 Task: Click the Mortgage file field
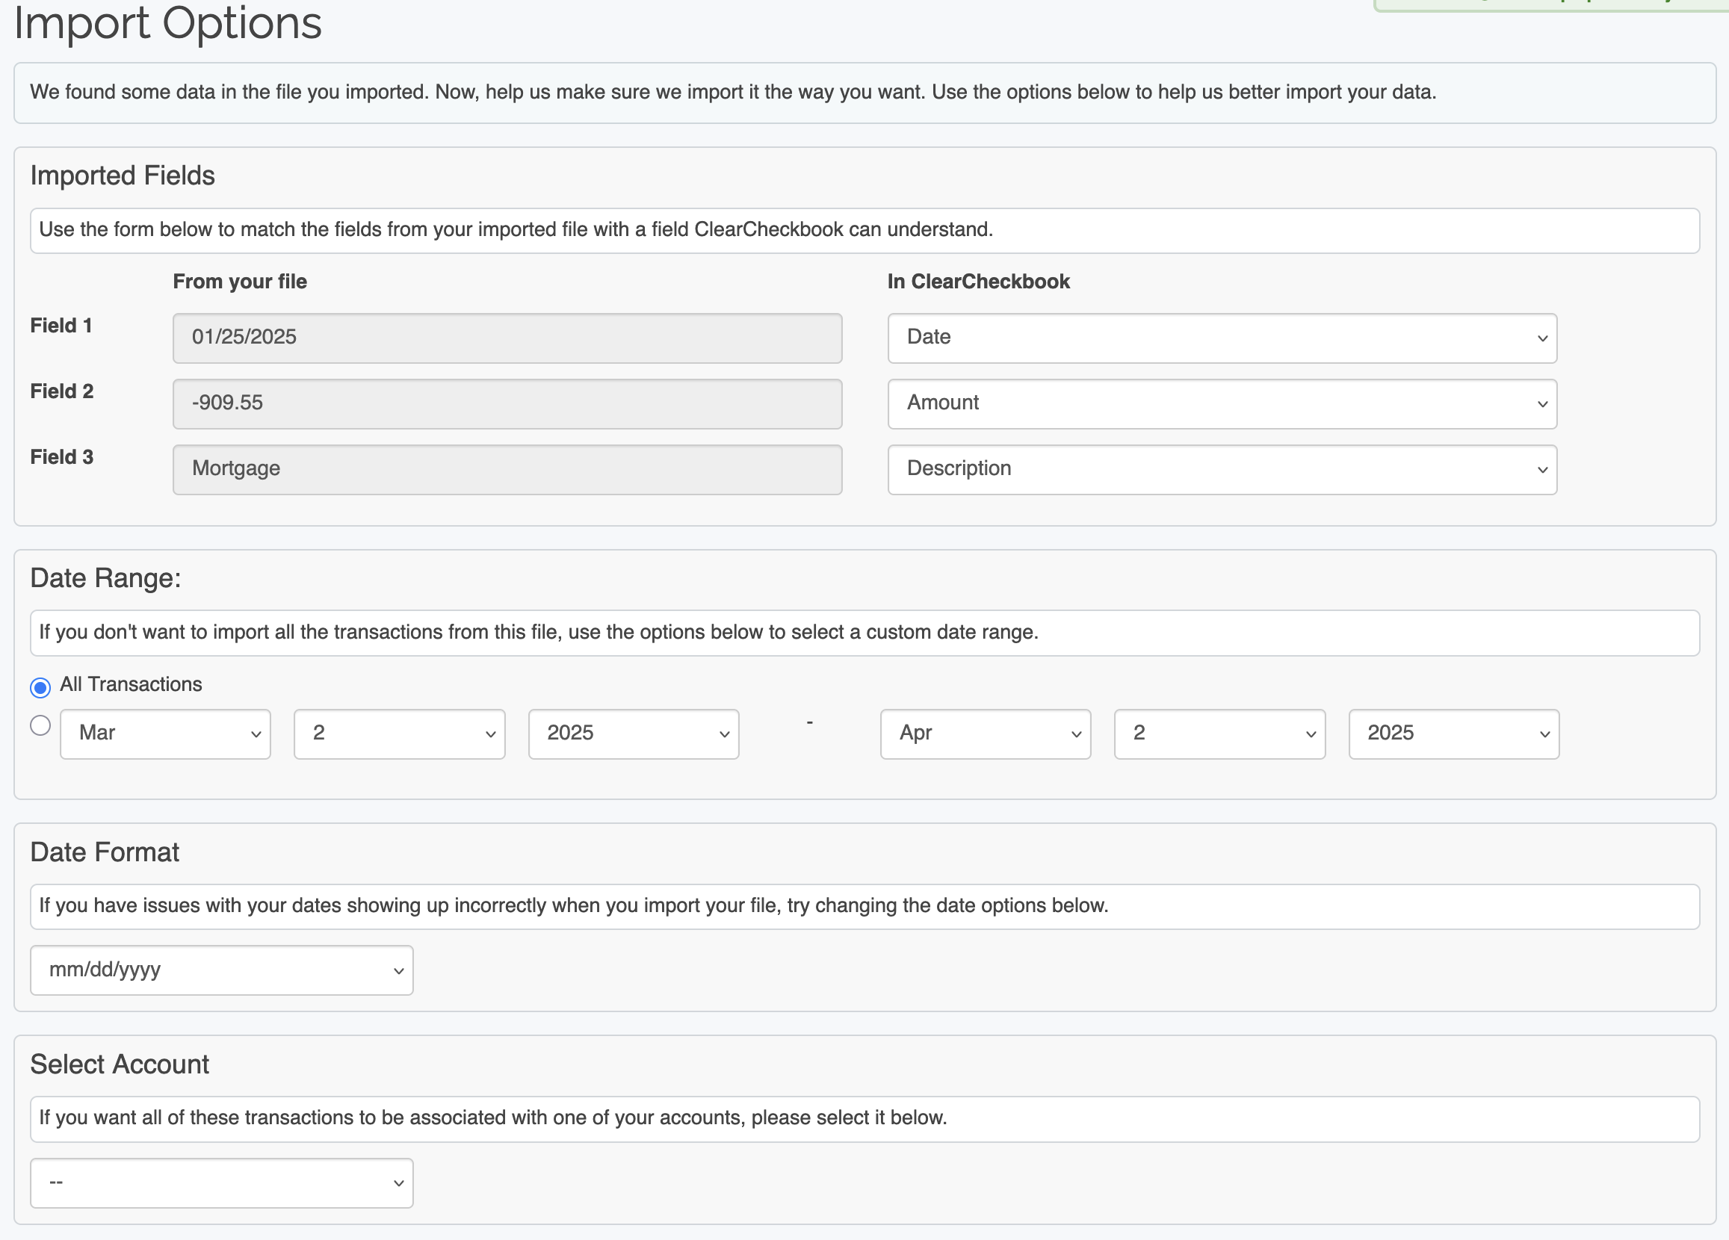coord(507,468)
